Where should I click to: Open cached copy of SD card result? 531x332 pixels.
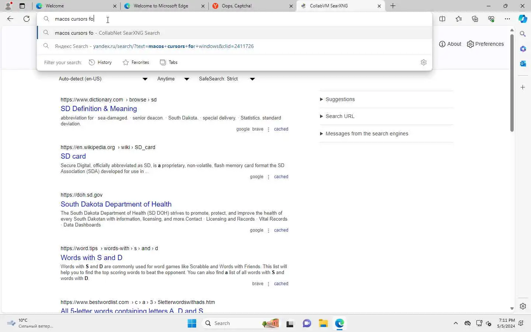281,177
